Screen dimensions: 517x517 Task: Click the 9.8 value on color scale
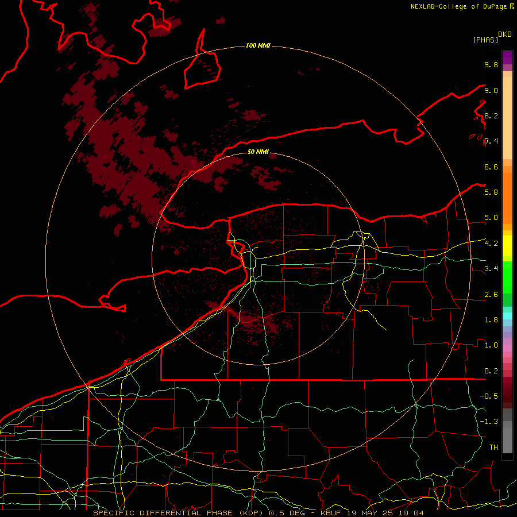tap(491, 64)
